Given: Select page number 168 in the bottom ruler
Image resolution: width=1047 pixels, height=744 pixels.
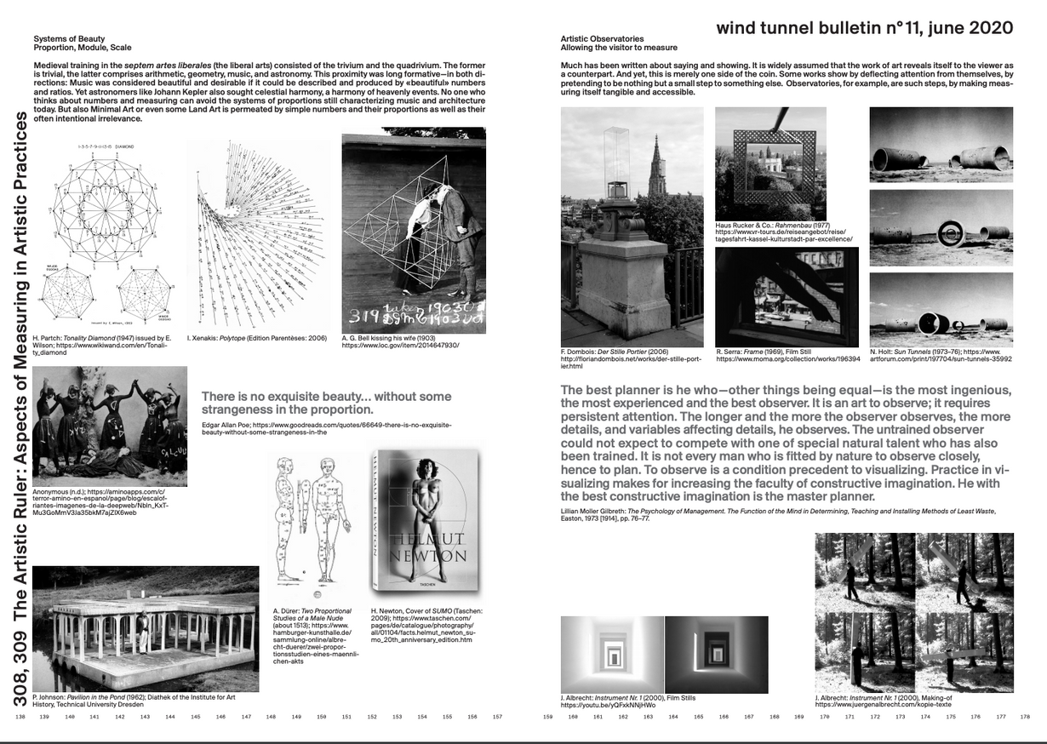Looking at the screenshot, I should coord(774,718).
